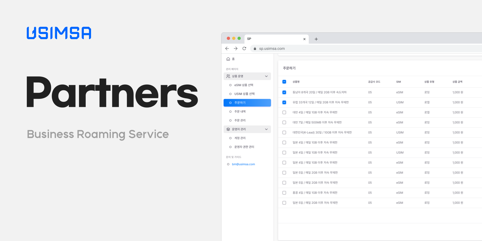The height and width of the screenshot is (241, 482).
Task: Check the 대한민국(K-Lead) 30일 row checkbox
Action: [284, 133]
